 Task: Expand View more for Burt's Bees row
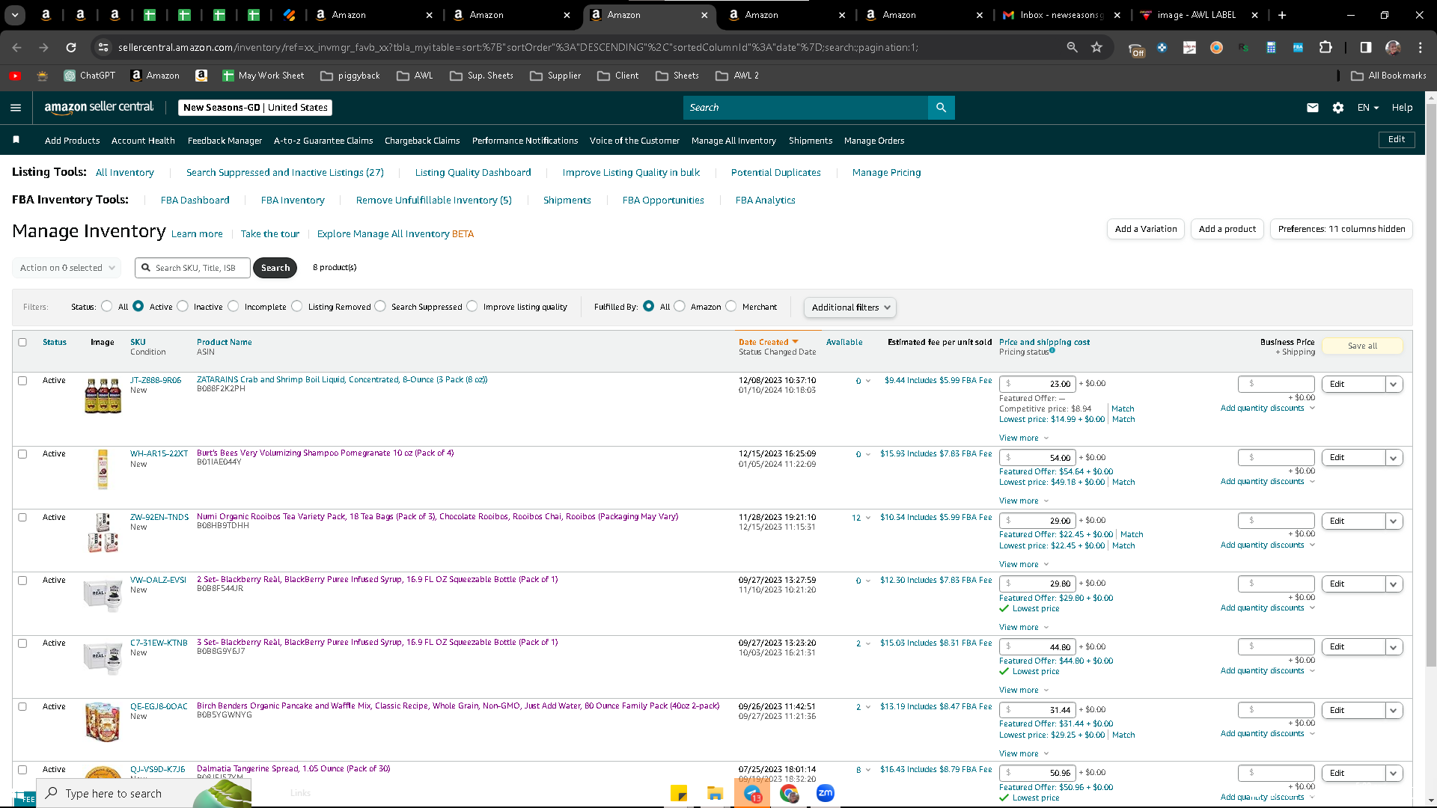(1024, 501)
